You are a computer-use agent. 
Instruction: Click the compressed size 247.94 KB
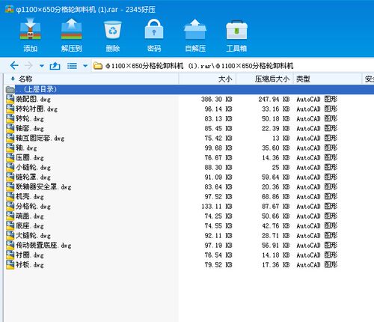pyautogui.click(x=274, y=100)
